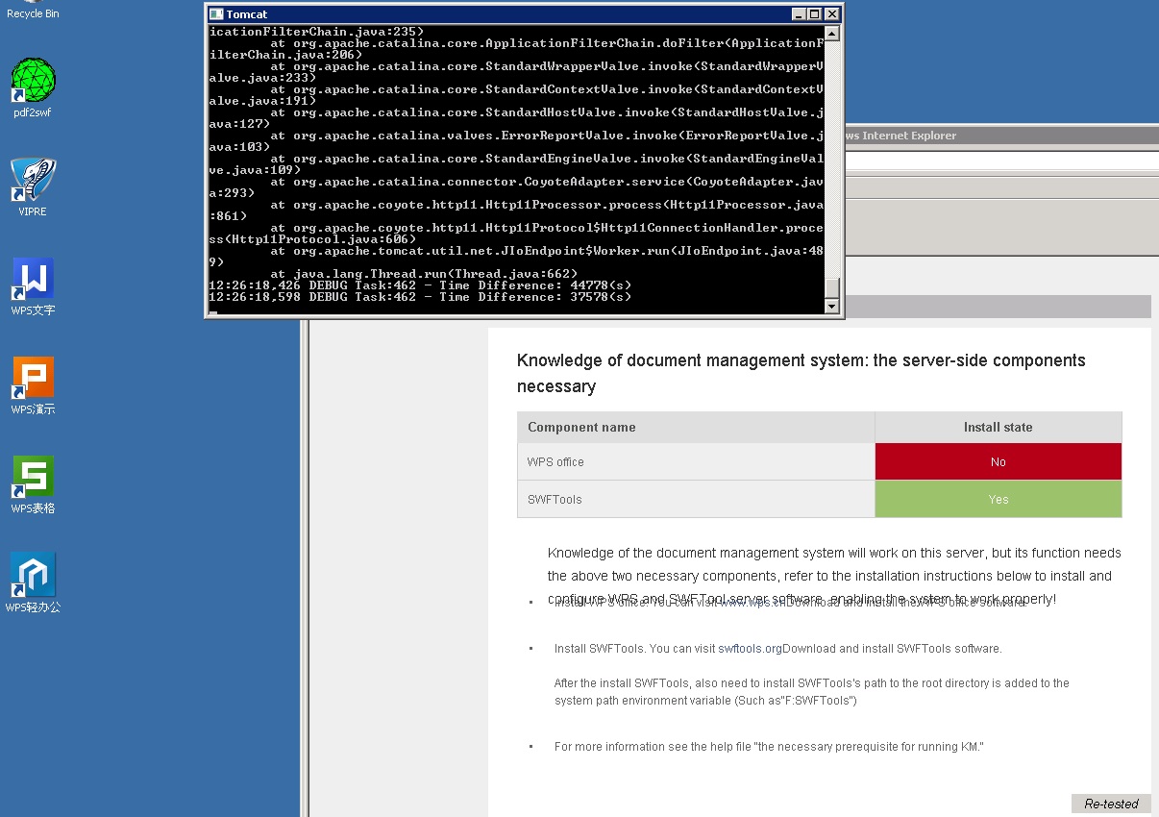The image size is (1159, 817).
Task: Click the last Time Difference 37578 log line
Action: [x=421, y=297]
